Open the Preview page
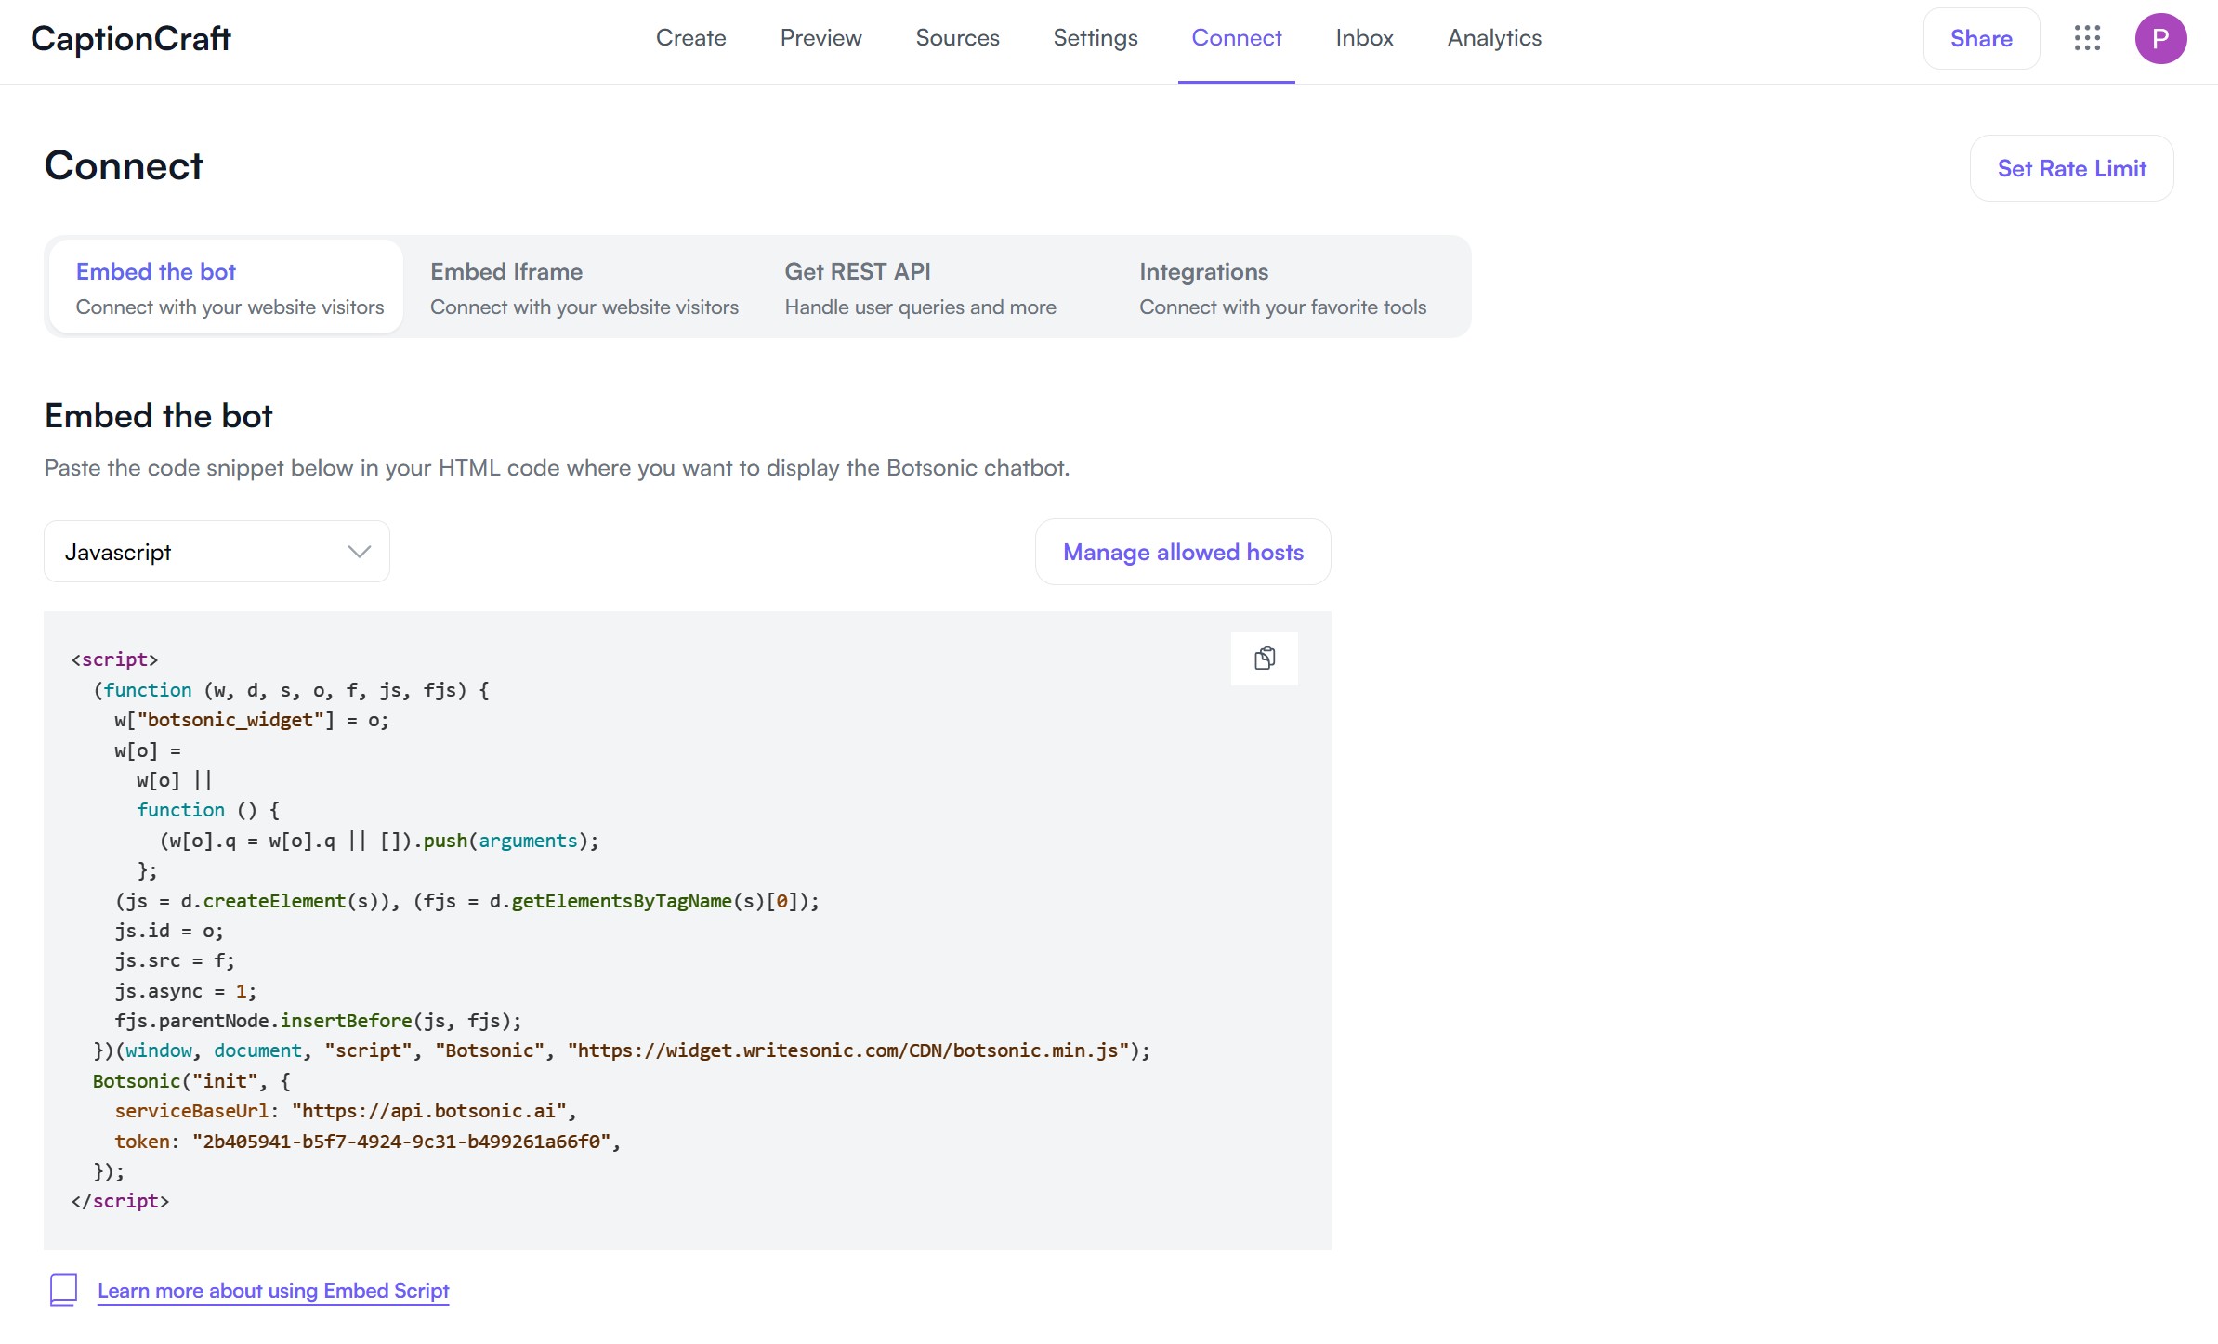 tap(820, 38)
